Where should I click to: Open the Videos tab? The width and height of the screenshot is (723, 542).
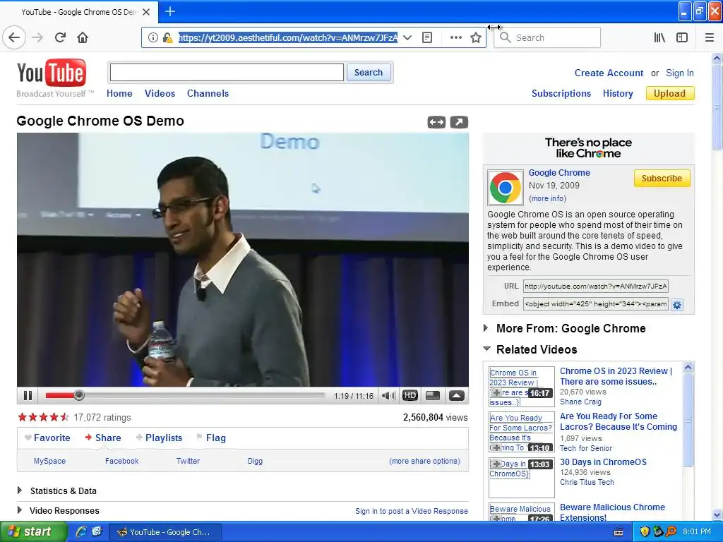(x=160, y=94)
